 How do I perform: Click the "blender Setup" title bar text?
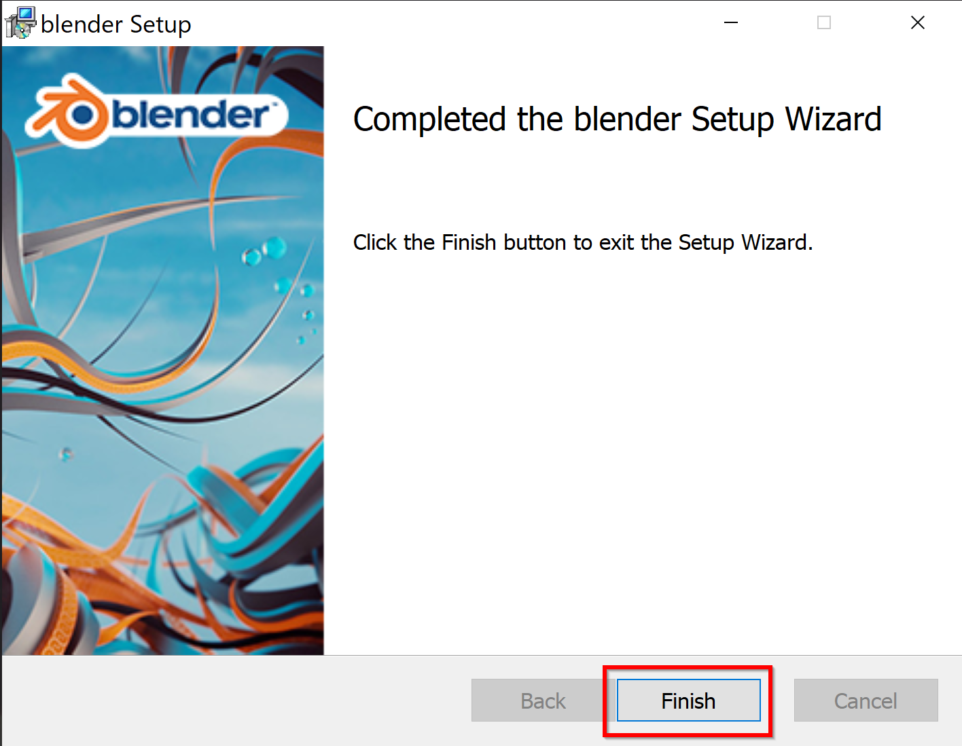click(x=116, y=24)
